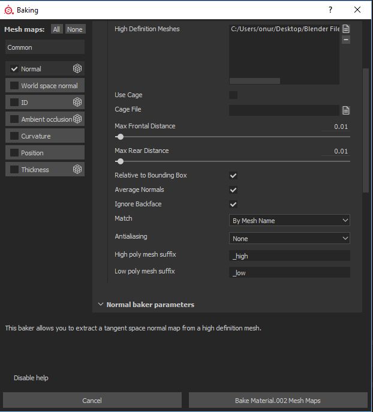Select the high definition mesh path entry

(x=285, y=29)
